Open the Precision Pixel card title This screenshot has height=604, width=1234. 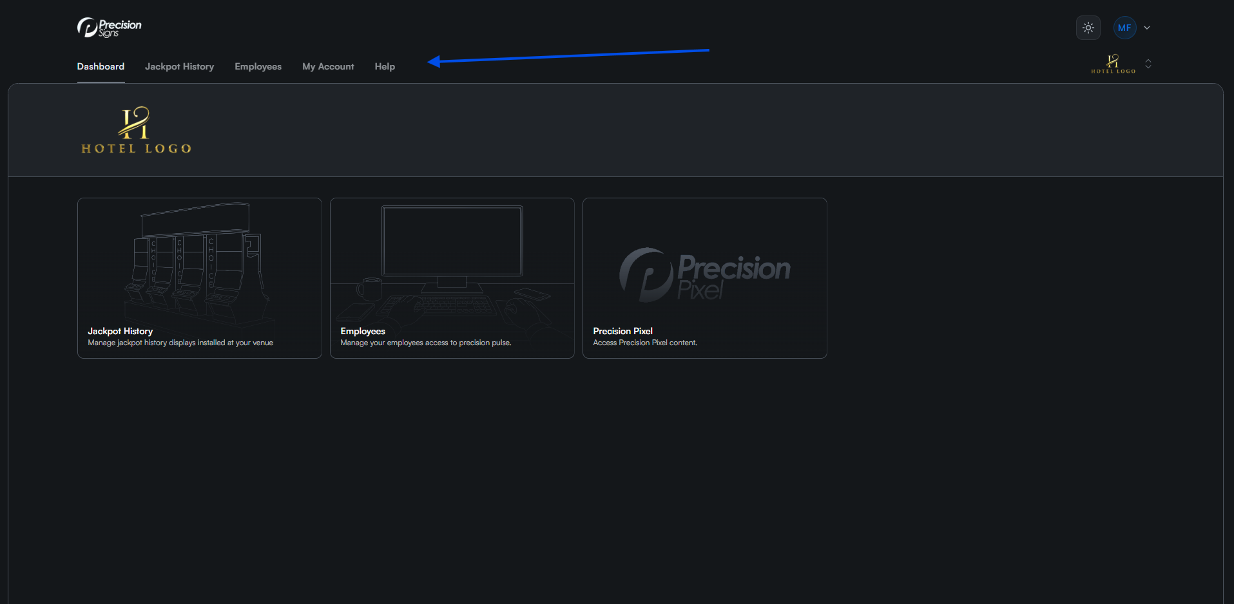coord(622,331)
